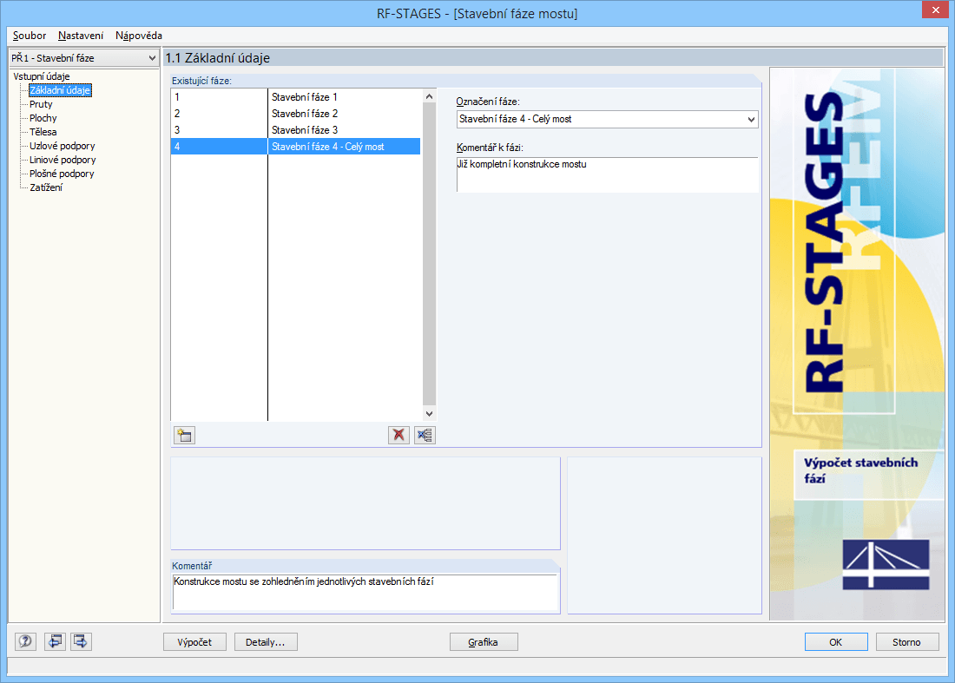Click phase number 1 cell

[220, 97]
